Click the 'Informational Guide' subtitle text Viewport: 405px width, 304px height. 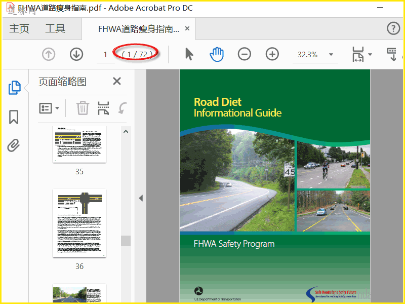click(x=237, y=113)
